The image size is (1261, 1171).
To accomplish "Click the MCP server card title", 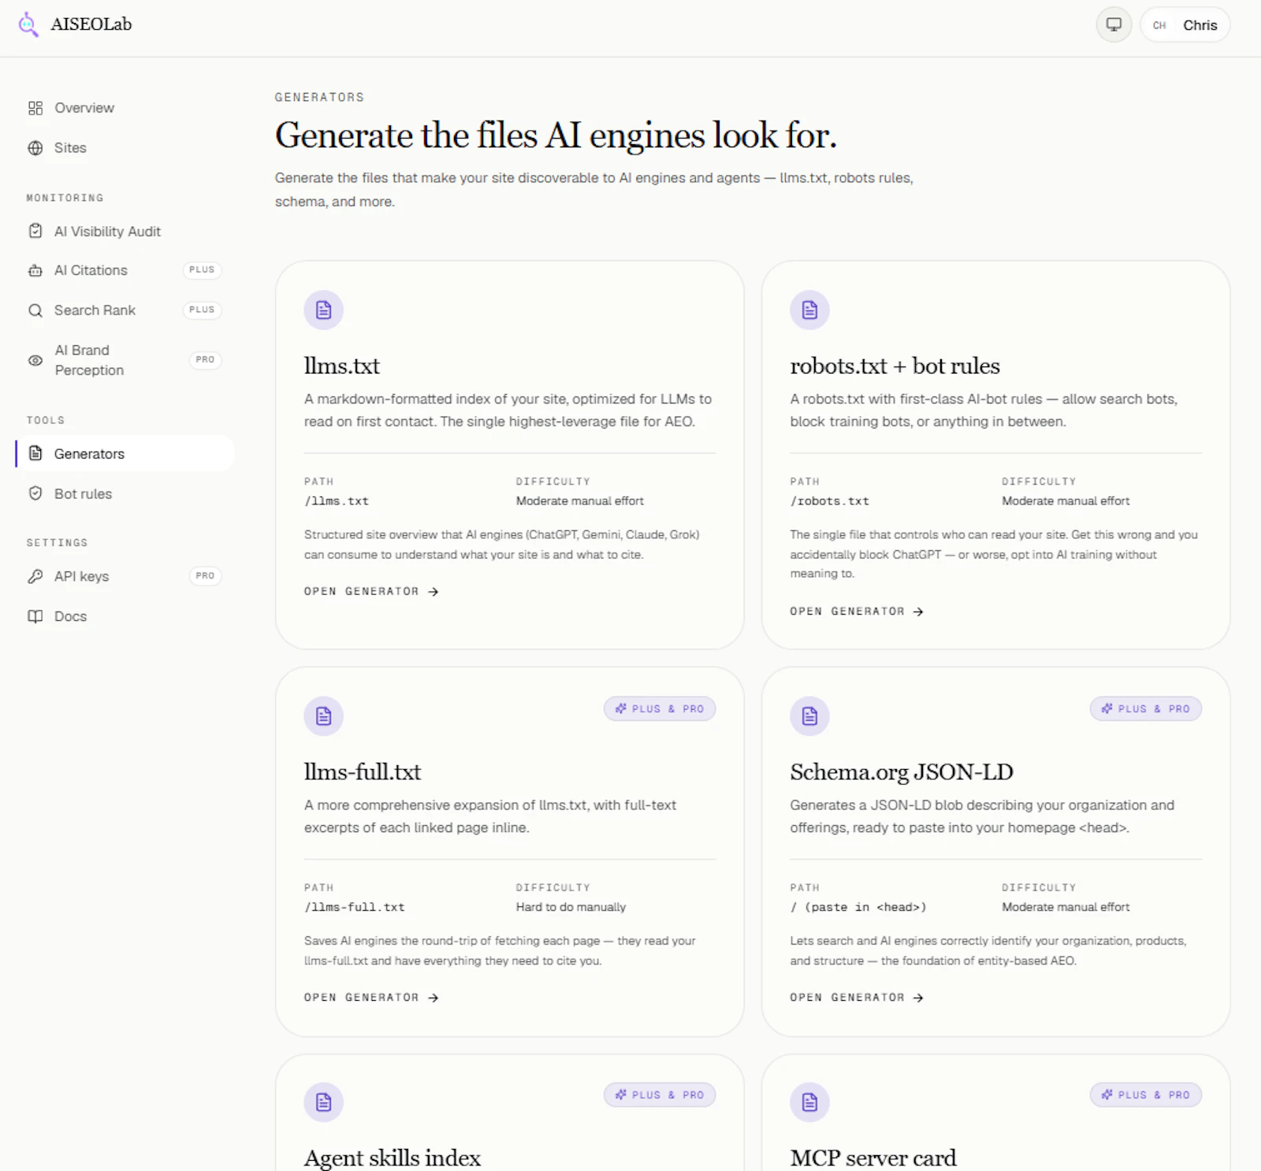I will [x=873, y=1158].
